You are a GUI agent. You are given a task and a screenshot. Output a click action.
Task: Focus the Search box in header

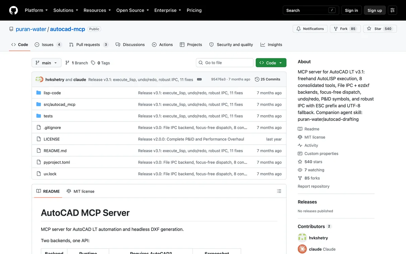[x=311, y=10]
